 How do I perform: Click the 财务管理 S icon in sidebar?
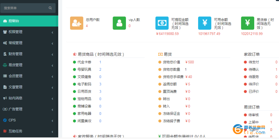[x=5, y=54]
